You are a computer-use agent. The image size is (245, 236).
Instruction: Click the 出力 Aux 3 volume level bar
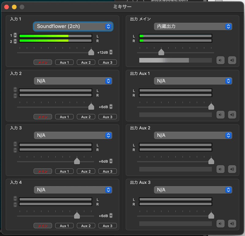click(175, 223)
